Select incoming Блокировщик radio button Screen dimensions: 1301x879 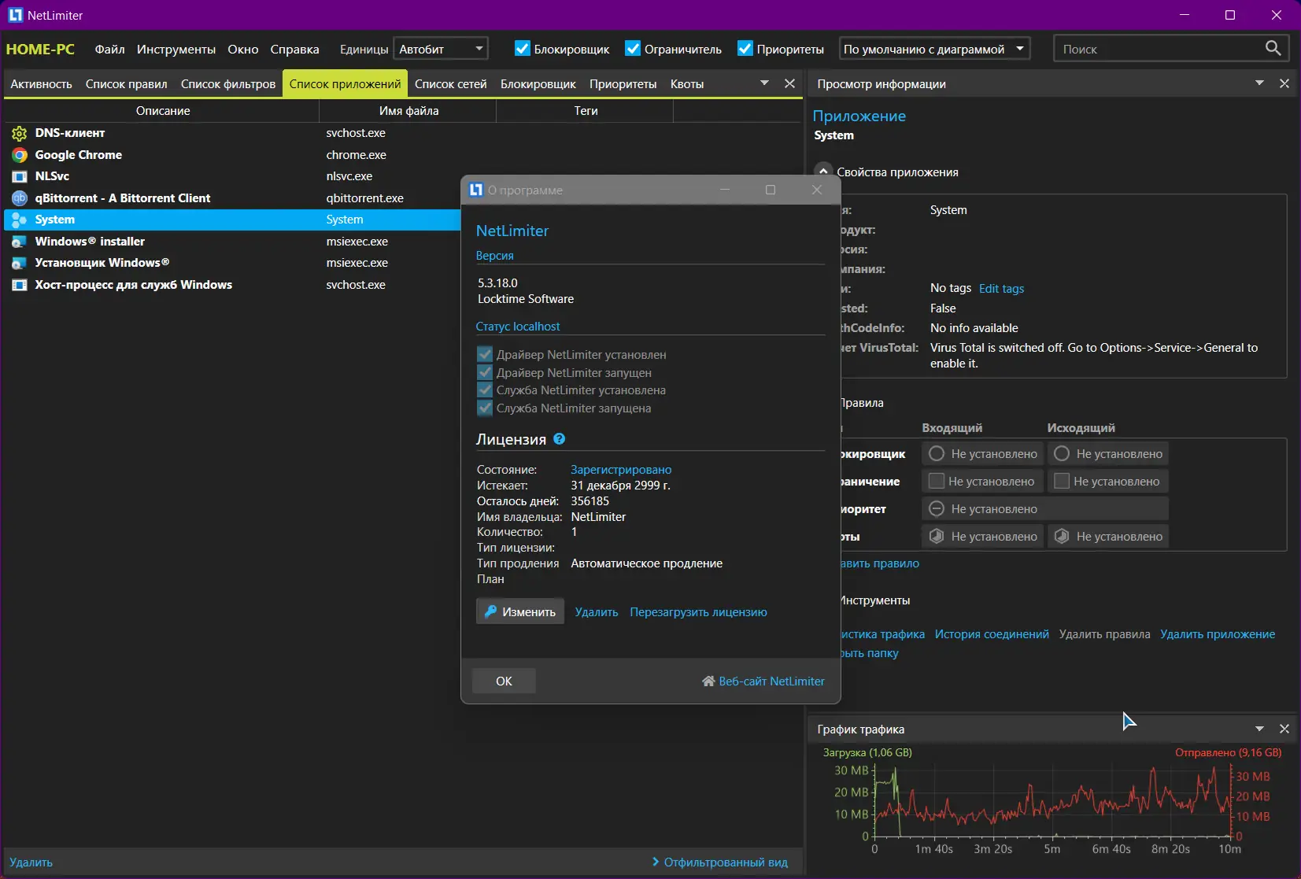[x=937, y=454]
